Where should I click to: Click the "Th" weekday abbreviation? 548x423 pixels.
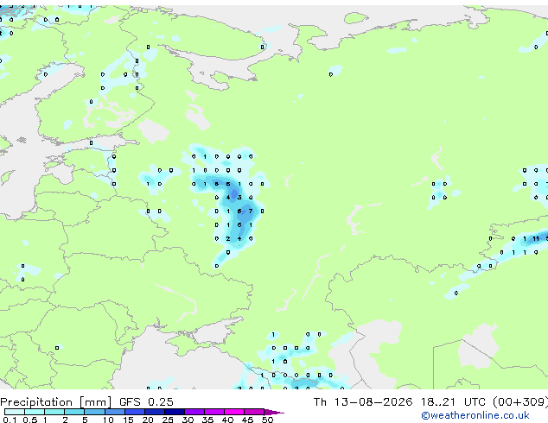coord(320,402)
